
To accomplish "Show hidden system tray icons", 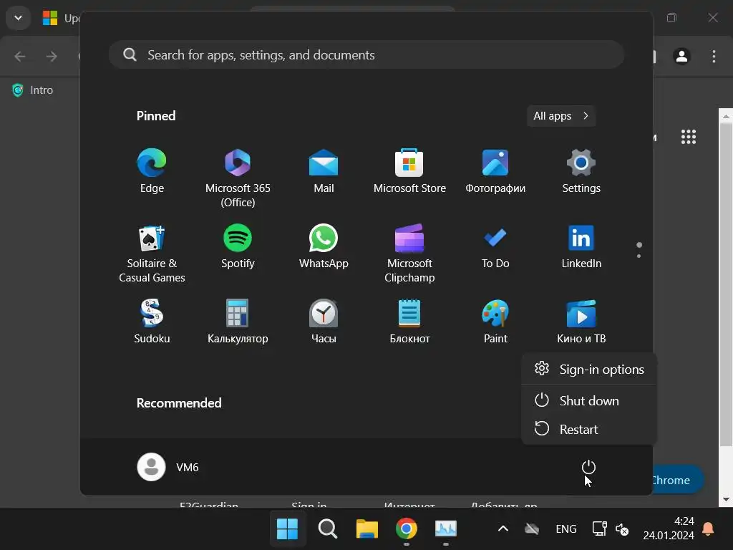I will (x=503, y=529).
